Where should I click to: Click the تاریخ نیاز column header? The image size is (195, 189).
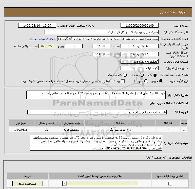click(21, 123)
